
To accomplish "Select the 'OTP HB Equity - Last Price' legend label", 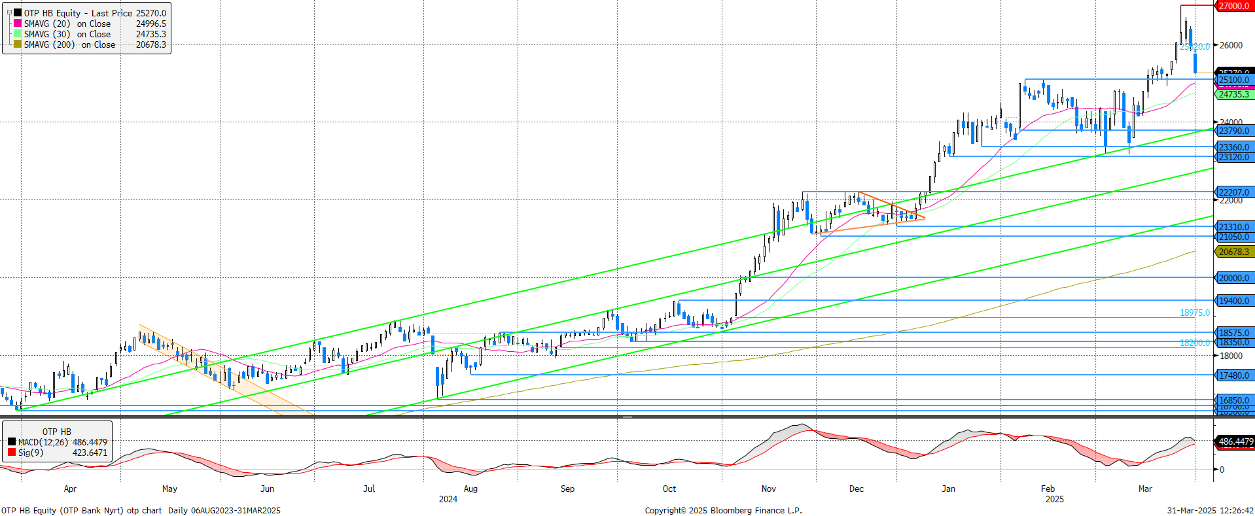I will pos(78,13).
